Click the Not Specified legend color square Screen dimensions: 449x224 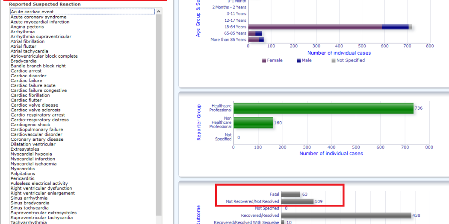pyautogui.click(x=334, y=61)
